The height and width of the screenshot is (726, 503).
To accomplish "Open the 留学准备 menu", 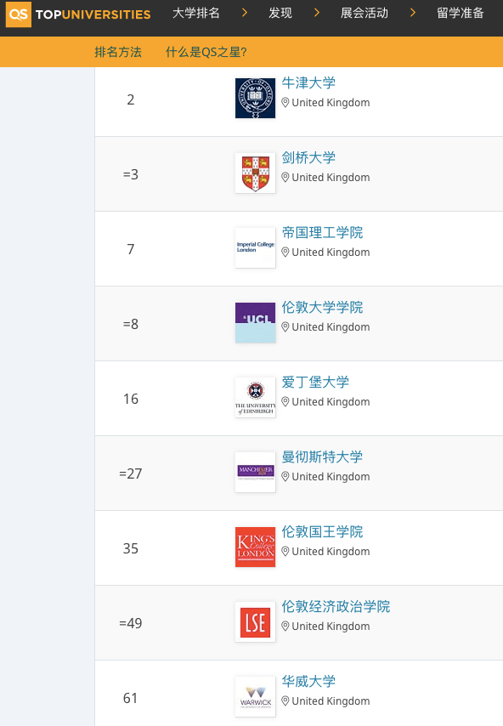I will 460,13.
